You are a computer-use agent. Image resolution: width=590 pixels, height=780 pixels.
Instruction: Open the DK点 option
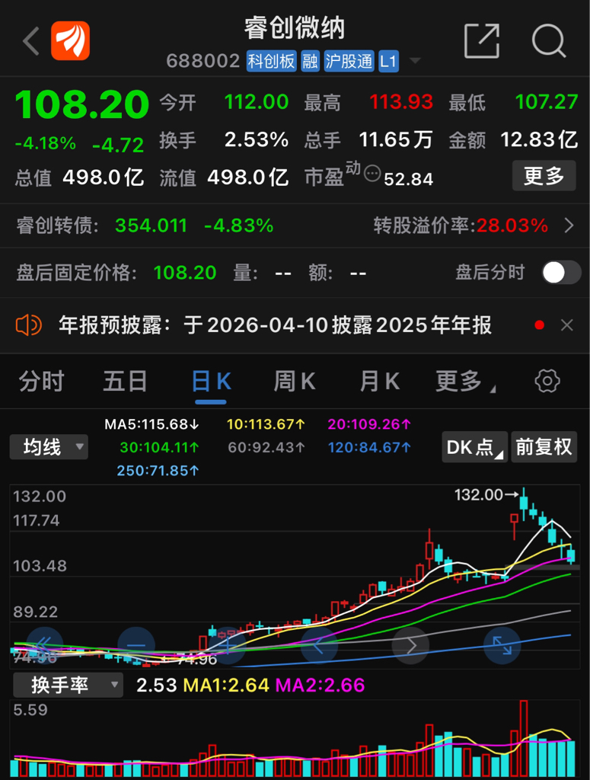(475, 446)
